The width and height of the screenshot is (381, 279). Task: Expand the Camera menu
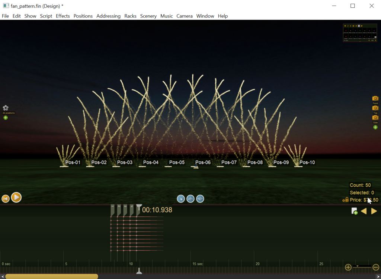(x=185, y=16)
